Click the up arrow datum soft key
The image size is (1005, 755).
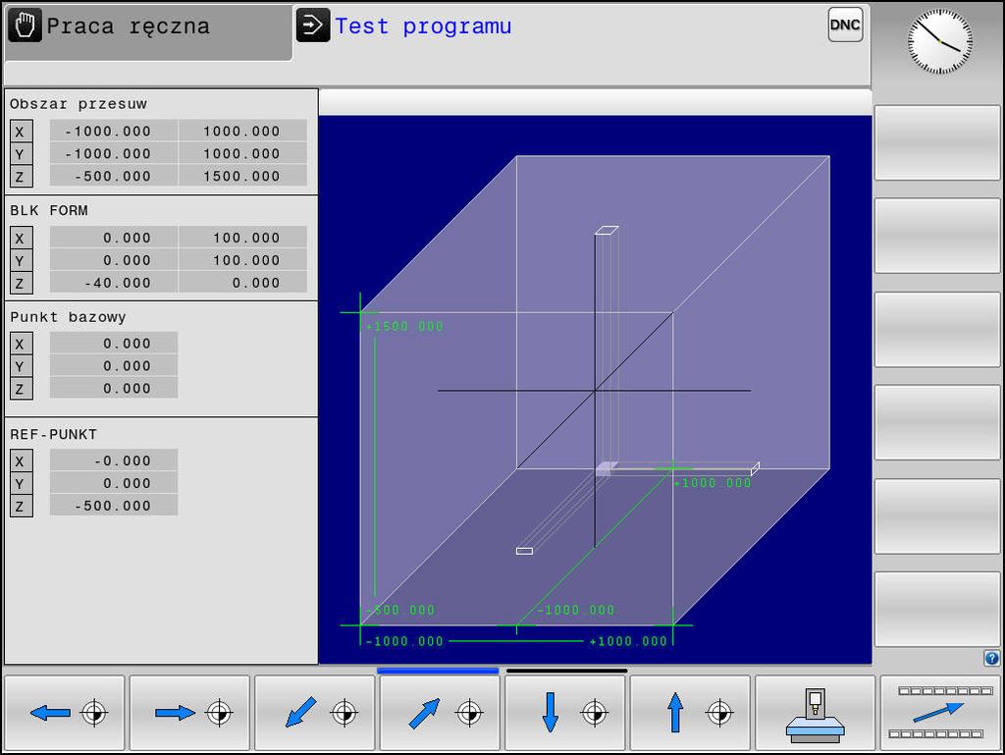pyautogui.click(x=690, y=712)
